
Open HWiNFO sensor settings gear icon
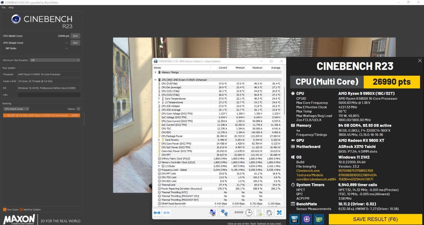[269, 213]
